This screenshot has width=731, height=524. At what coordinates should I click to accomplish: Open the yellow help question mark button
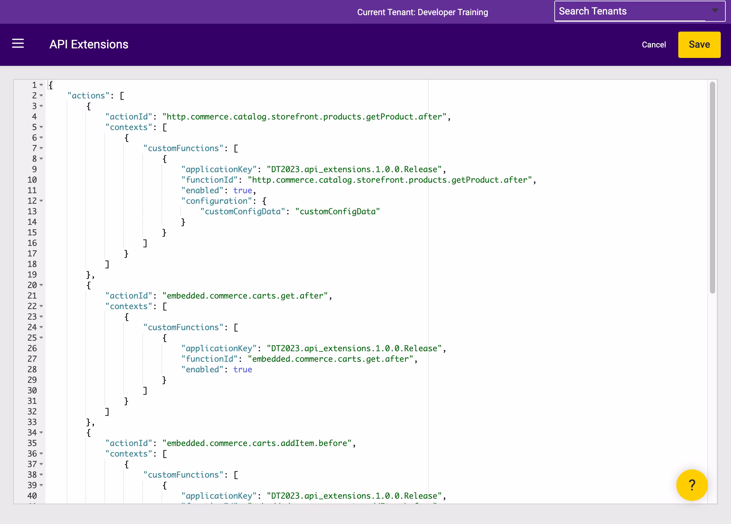tap(692, 485)
